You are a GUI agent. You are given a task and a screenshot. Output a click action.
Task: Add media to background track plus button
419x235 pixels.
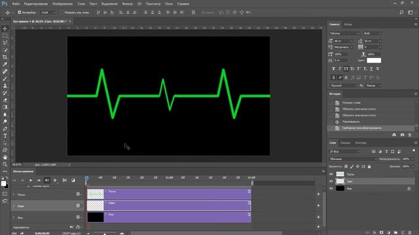point(318,217)
